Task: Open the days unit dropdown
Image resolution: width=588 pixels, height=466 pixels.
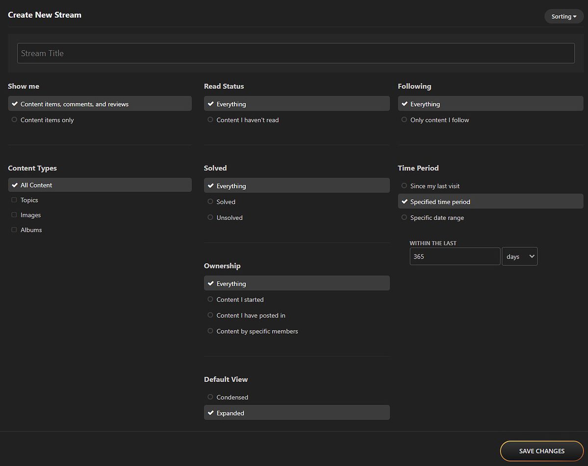Action: [519, 256]
